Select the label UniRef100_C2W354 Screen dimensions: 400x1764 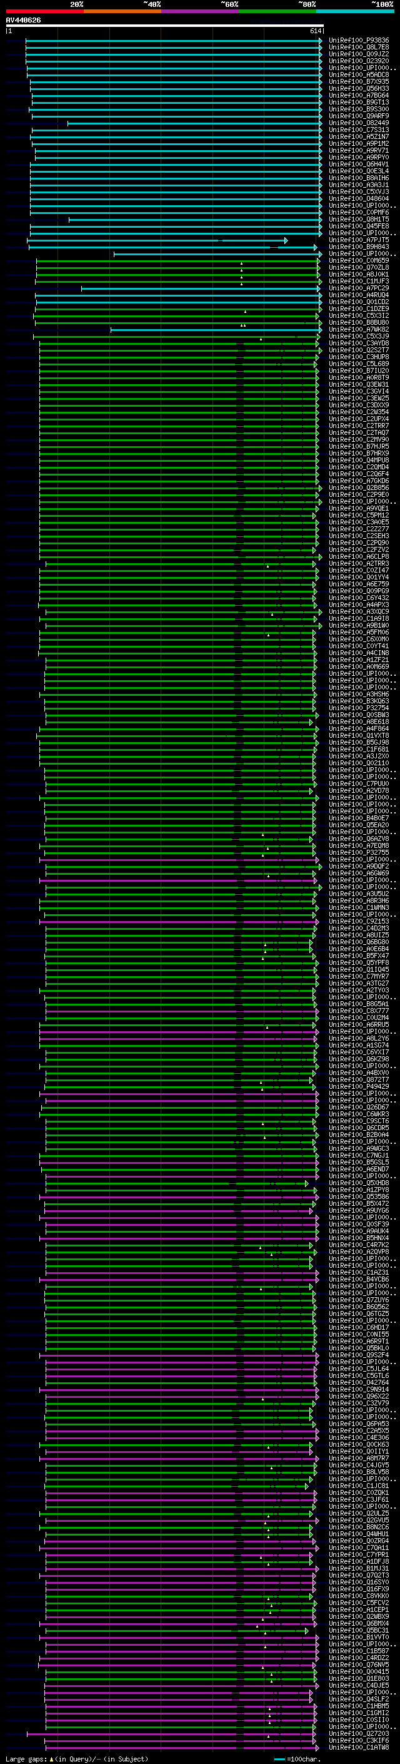pyautogui.click(x=359, y=412)
